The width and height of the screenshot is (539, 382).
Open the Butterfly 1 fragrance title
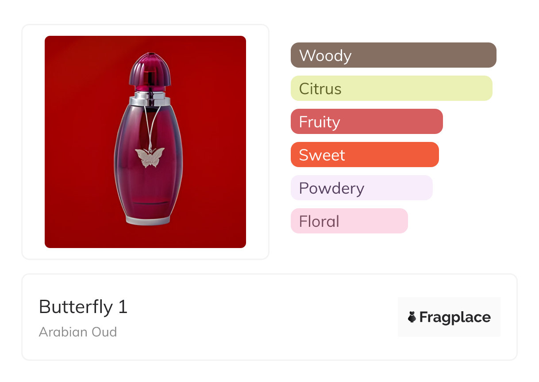(x=83, y=307)
